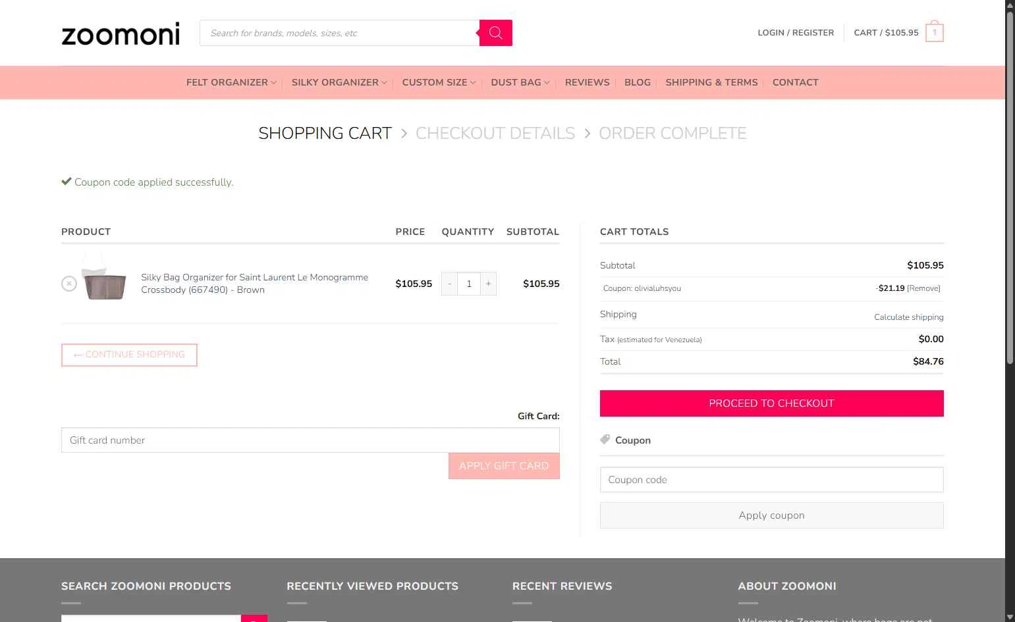Click Continue Shopping button
The height and width of the screenshot is (622, 1015).
click(x=129, y=355)
